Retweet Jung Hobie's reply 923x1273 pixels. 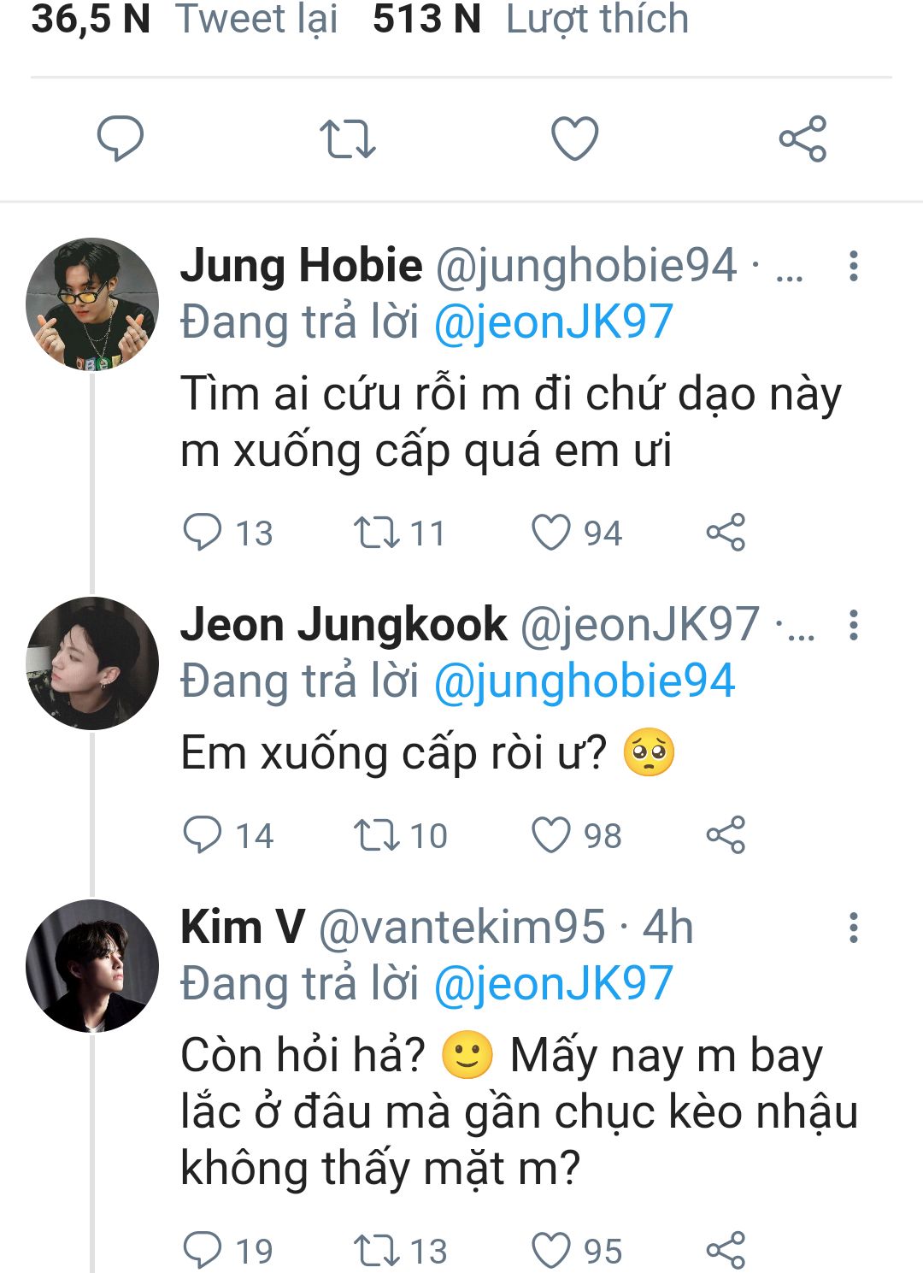377,532
